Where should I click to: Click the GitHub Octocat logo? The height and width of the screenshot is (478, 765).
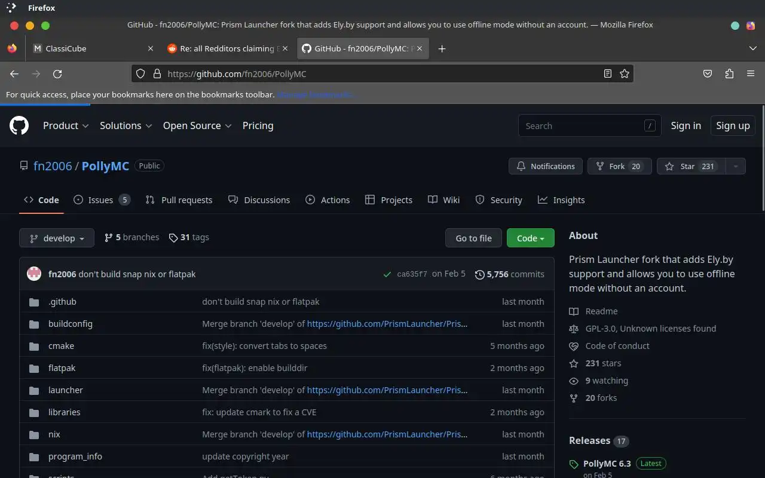coord(19,125)
